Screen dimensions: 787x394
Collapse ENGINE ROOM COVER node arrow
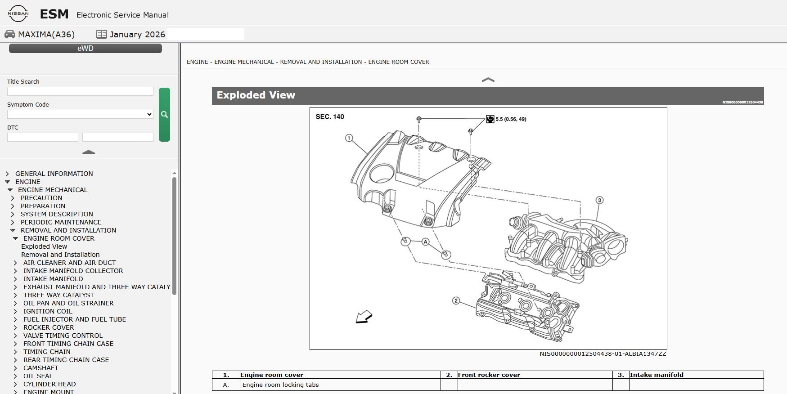[15, 238]
